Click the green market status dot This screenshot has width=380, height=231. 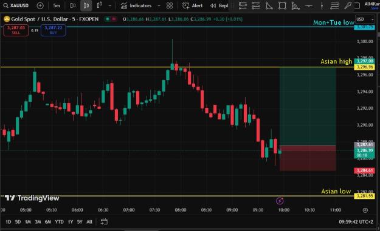pos(108,19)
